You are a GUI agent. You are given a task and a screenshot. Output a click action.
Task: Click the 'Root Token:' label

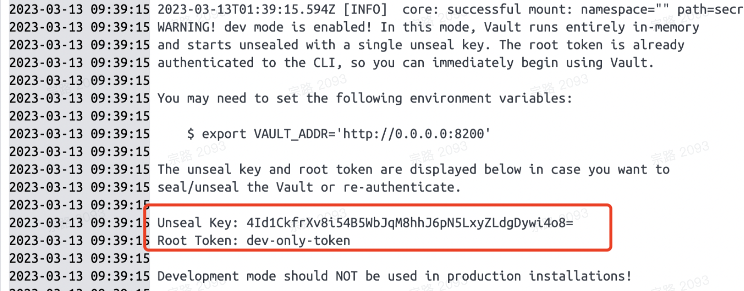tap(198, 241)
